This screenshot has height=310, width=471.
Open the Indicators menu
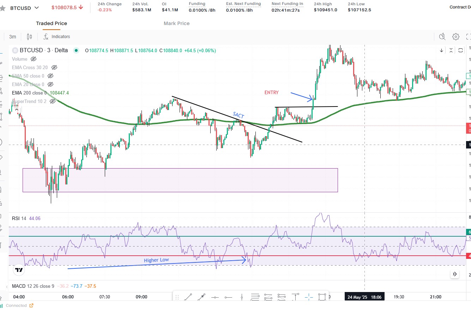tap(57, 37)
